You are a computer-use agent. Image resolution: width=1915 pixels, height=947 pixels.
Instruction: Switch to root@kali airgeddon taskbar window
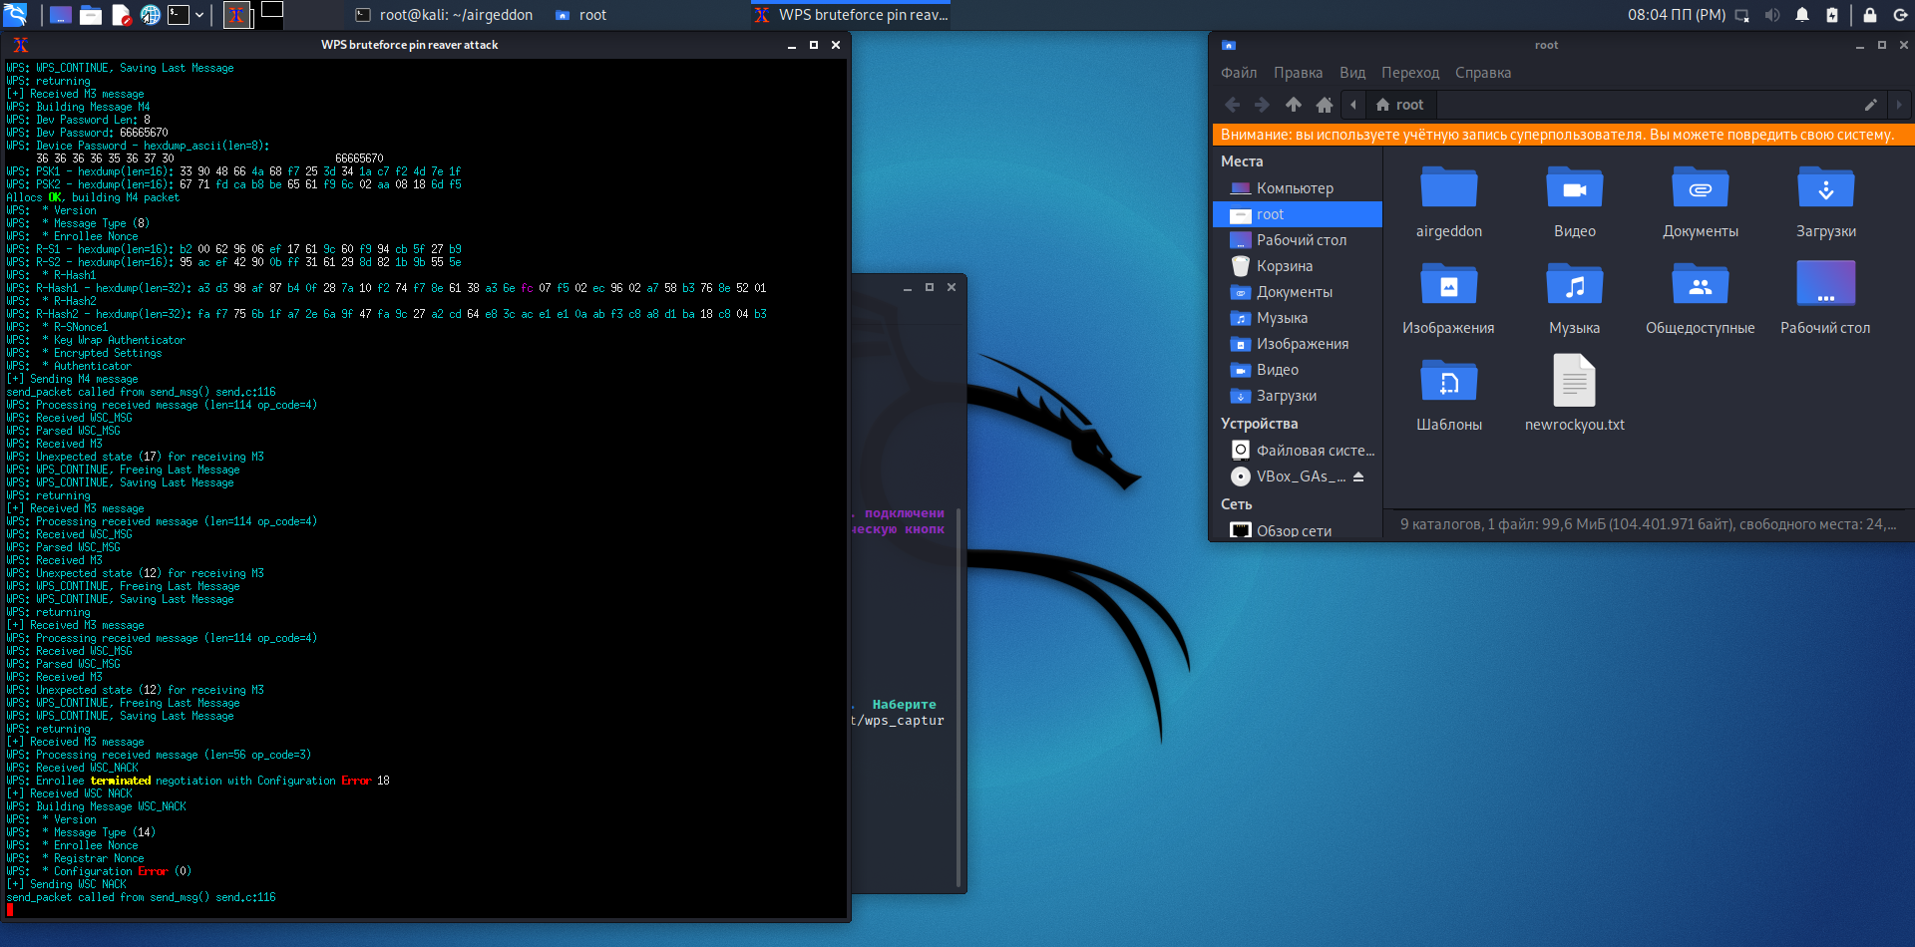coord(444,15)
